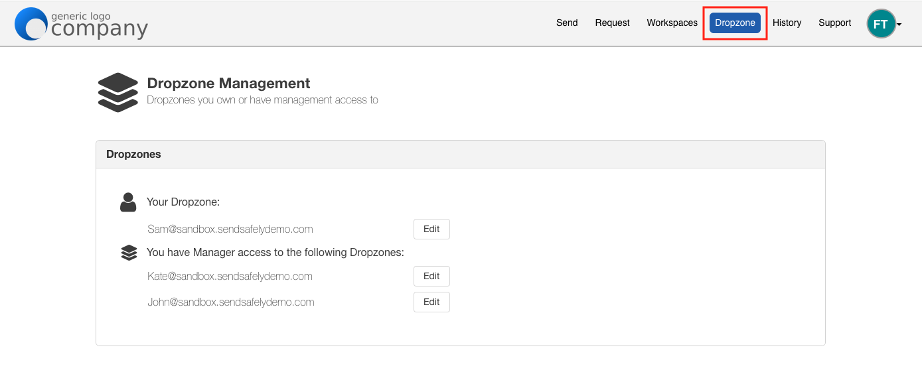Open the History page
Viewport: 922px width, 382px height.
[787, 23]
